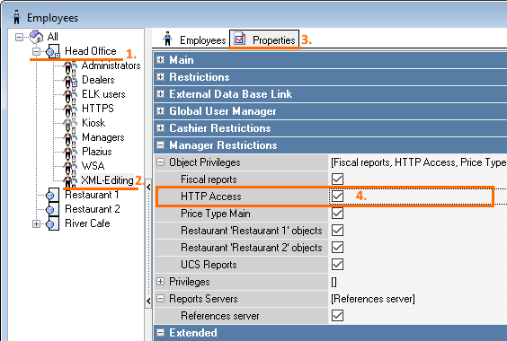This screenshot has width=507, height=341.
Task: Toggle Restaurant 'Restaurant 1' objects checkbox
Action: pyautogui.click(x=337, y=231)
